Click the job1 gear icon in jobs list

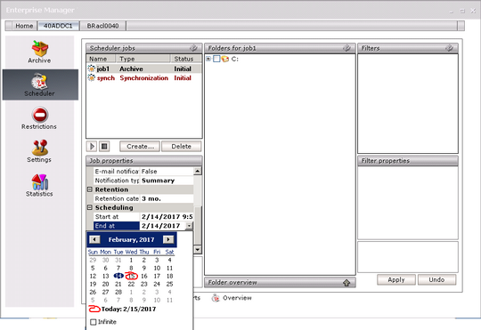coord(92,68)
